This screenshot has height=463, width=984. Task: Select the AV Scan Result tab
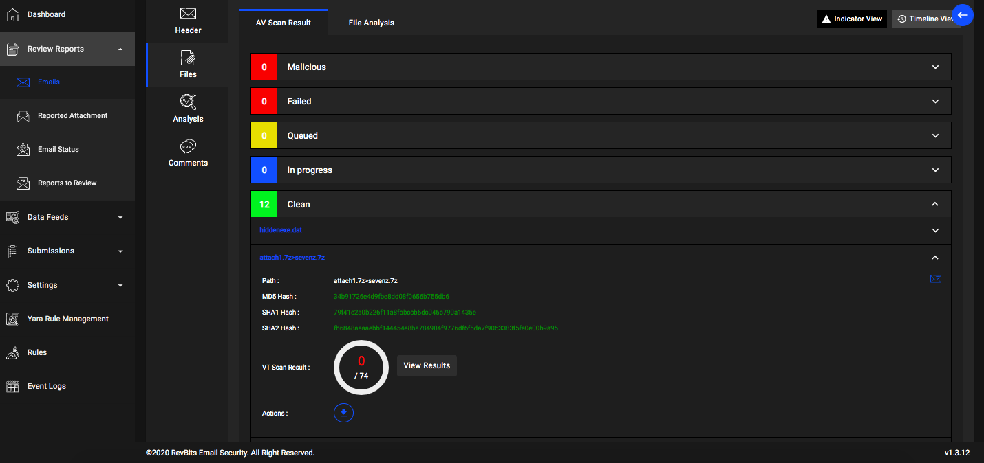tap(283, 23)
